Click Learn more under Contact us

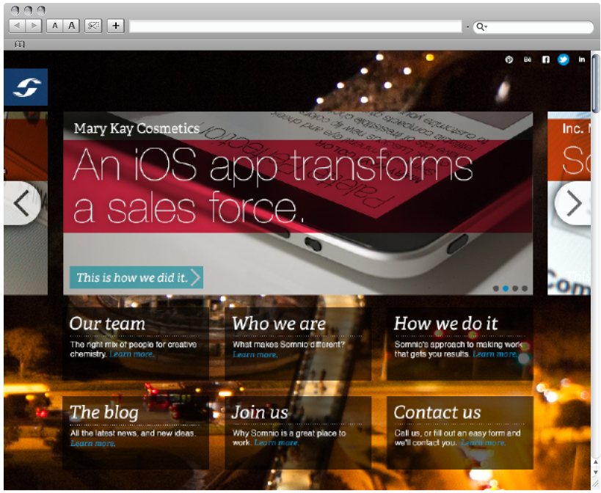tap(483, 443)
